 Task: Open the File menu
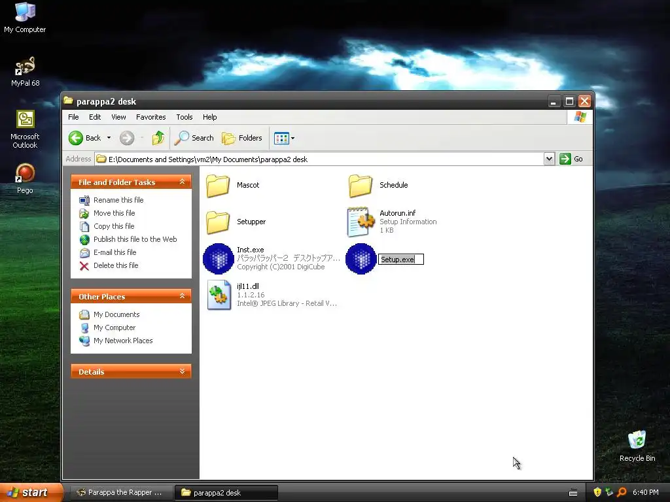coord(73,117)
